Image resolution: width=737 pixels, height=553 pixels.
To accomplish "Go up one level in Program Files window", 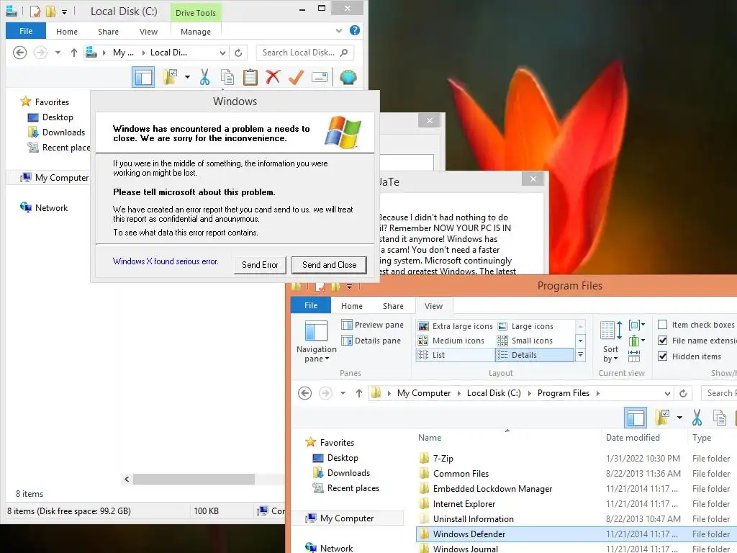I will [x=359, y=393].
